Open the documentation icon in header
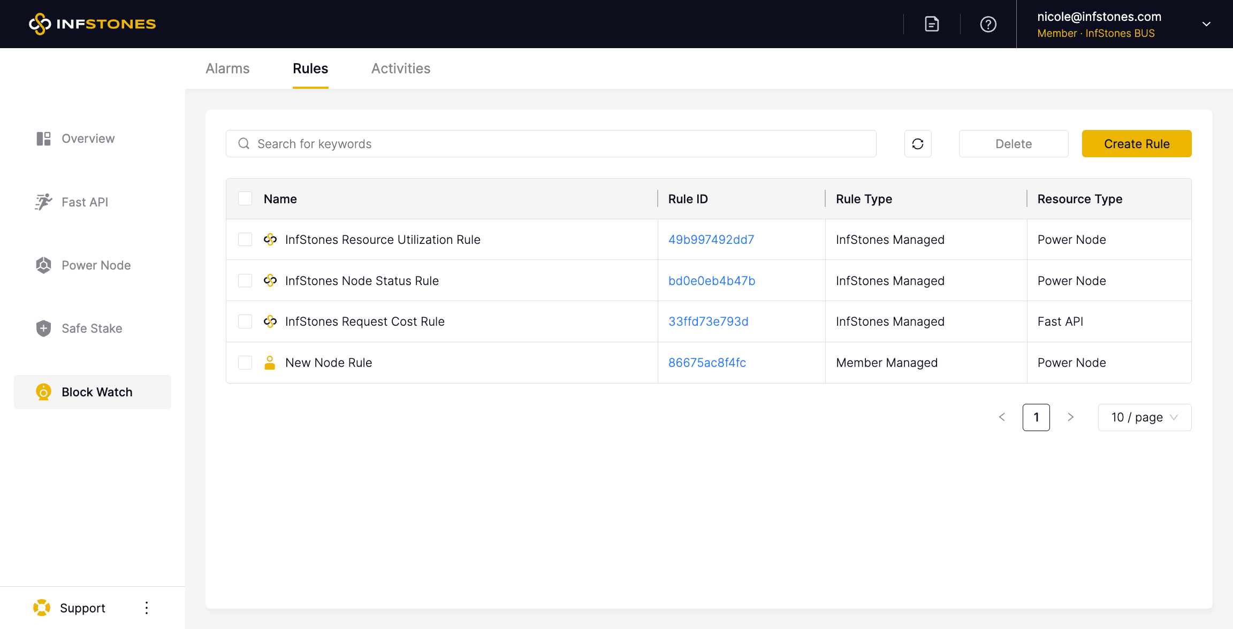1233x629 pixels. coord(932,24)
